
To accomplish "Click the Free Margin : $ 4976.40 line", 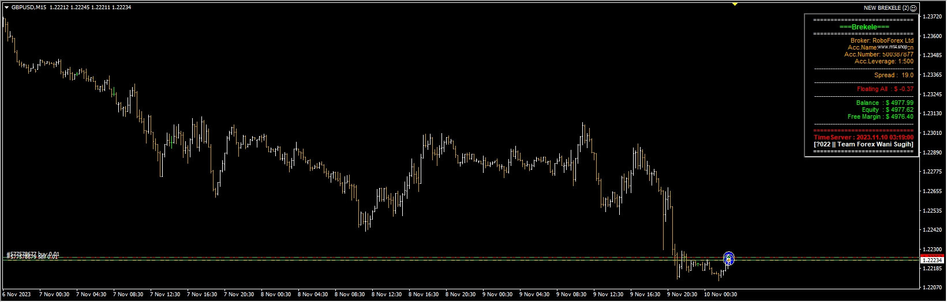I will [x=881, y=116].
